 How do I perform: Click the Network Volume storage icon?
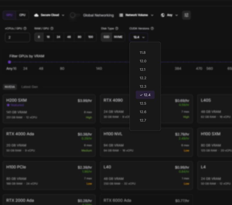coord(121,15)
